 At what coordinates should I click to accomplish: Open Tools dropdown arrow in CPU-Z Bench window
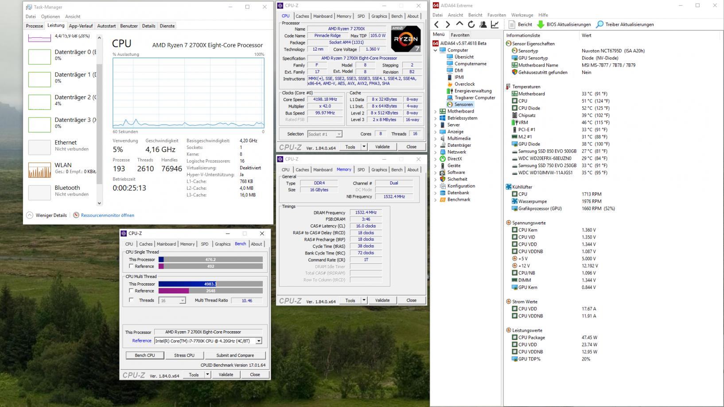(x=207, y=374)
